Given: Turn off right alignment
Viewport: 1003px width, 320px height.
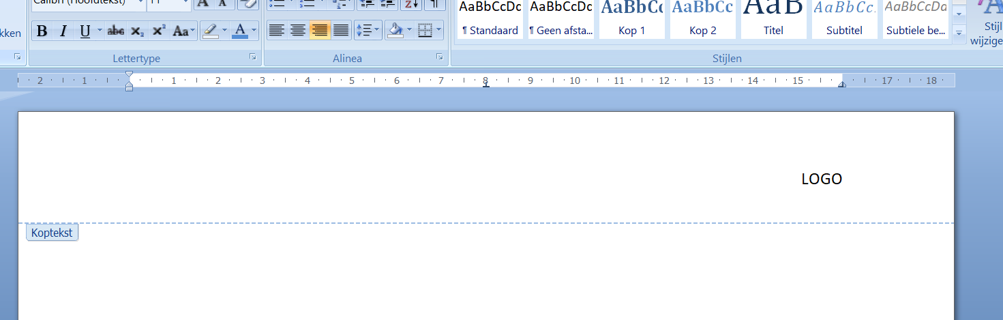Looking at the screenshot, I should tap(319, 30).
